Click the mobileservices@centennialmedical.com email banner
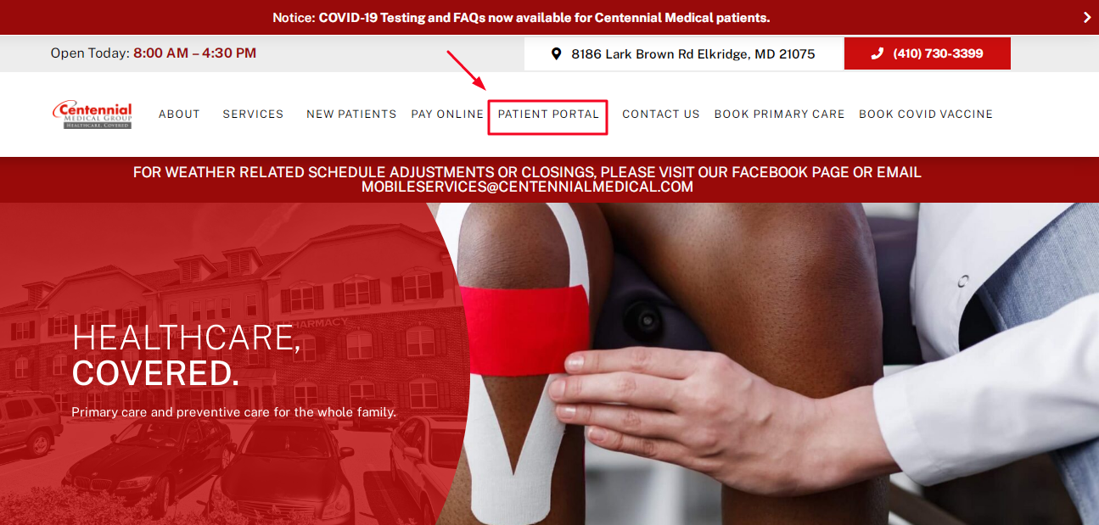1099x525 pixels. 527,179
